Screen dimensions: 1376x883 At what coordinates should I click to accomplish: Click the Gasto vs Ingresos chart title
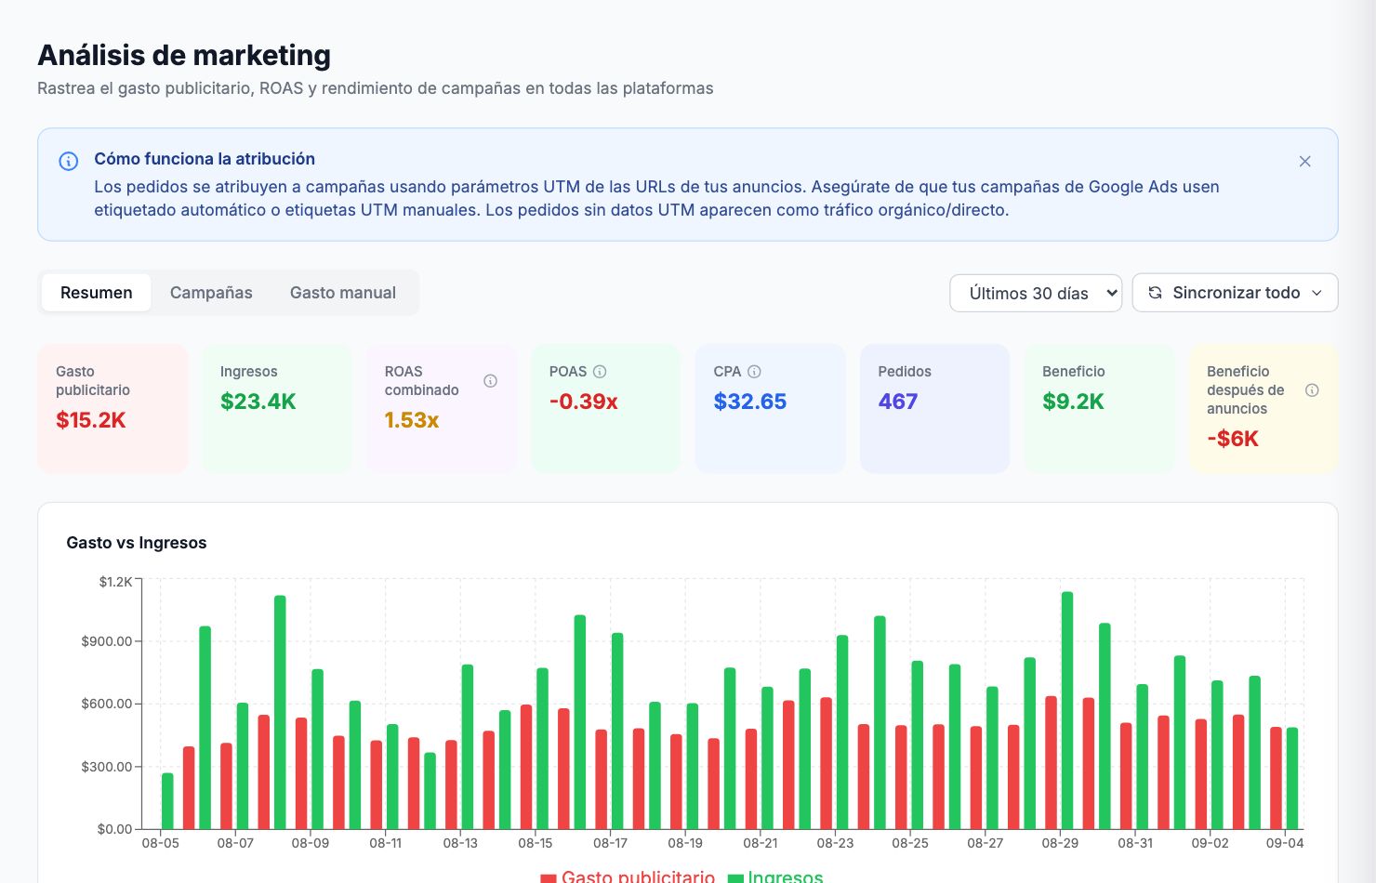tap(137, 543)
